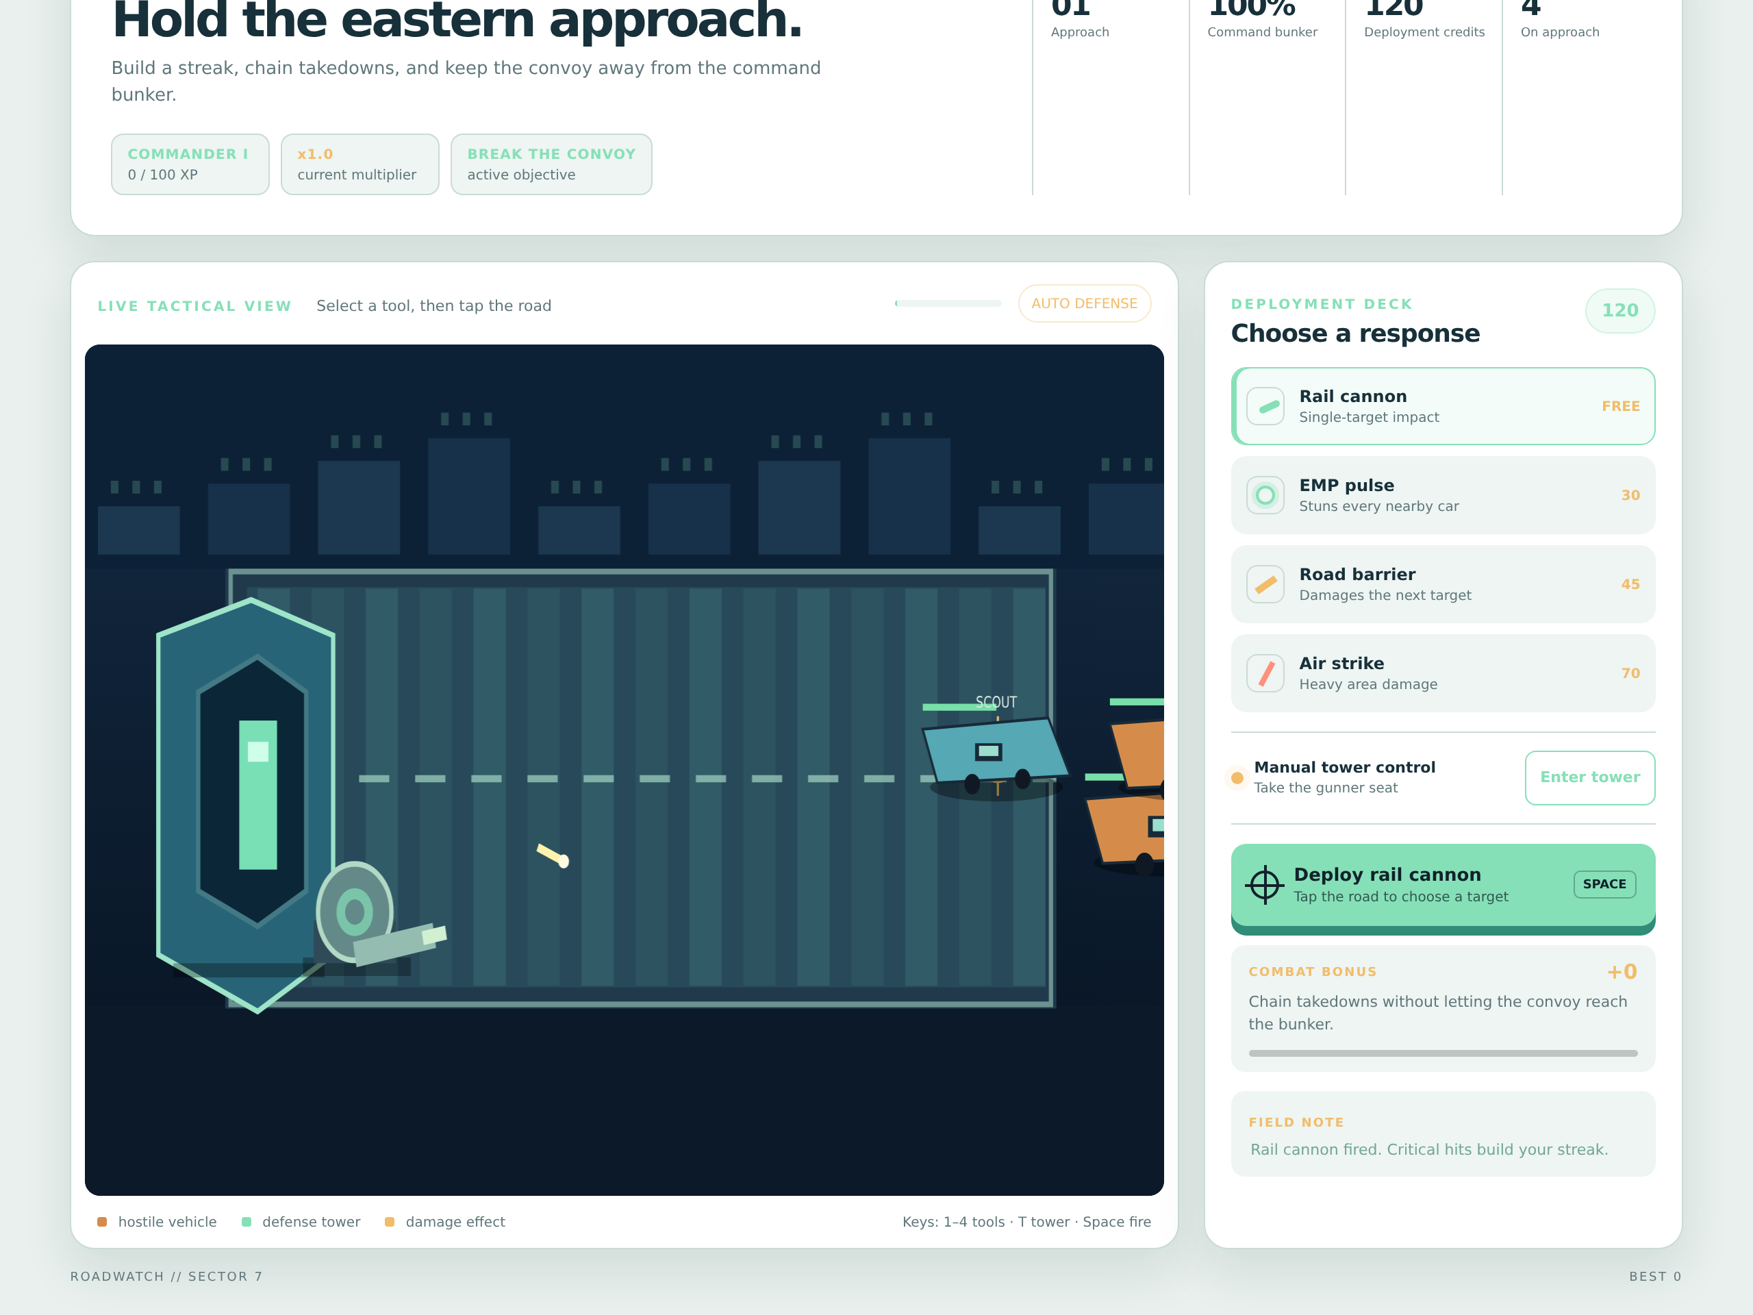Click the damage effect legend dot

(x=389, y=1221)
